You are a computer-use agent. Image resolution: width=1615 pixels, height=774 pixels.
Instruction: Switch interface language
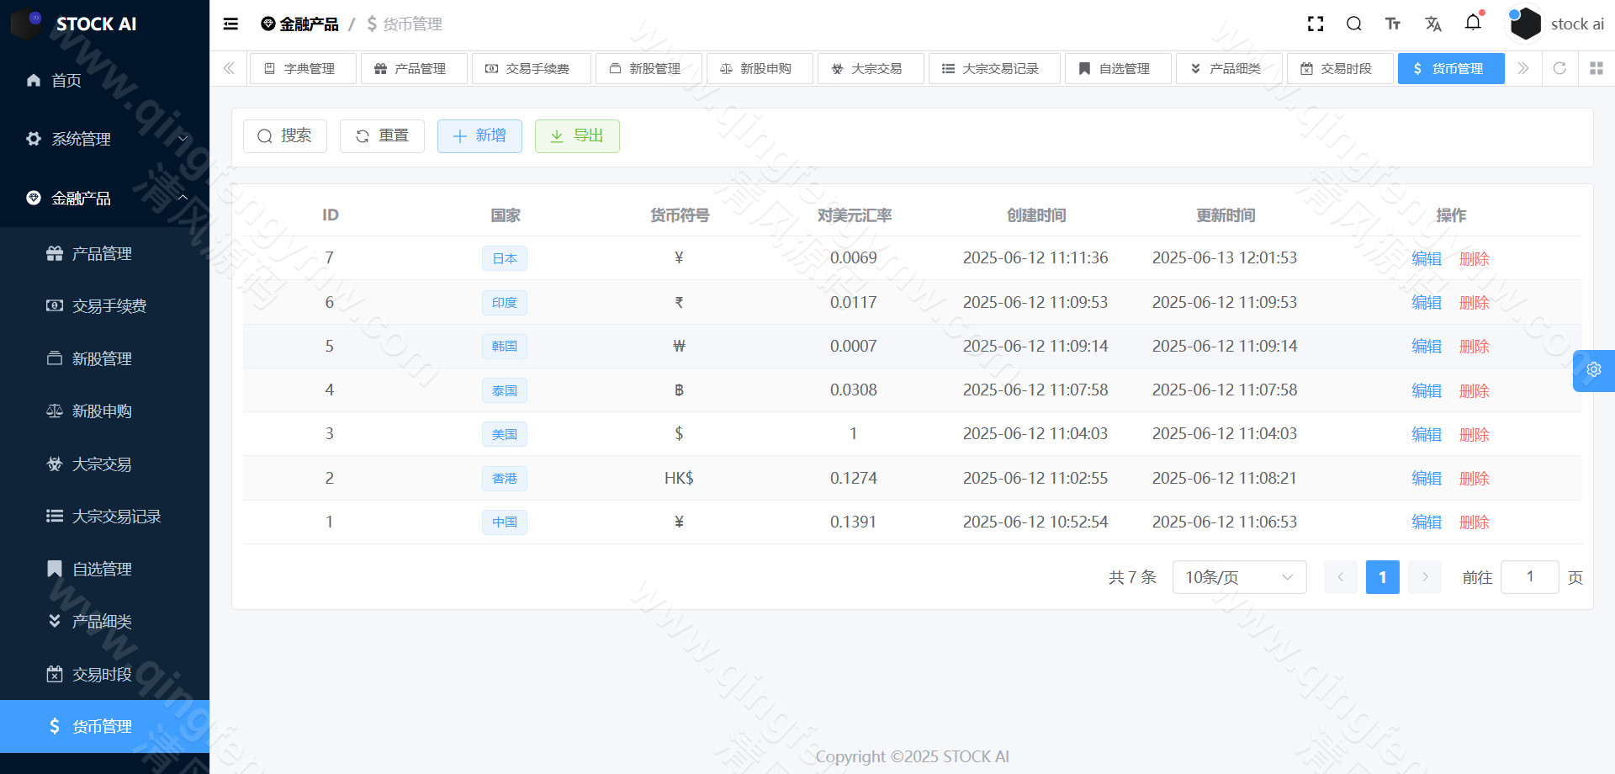[x=1433, y=24]
